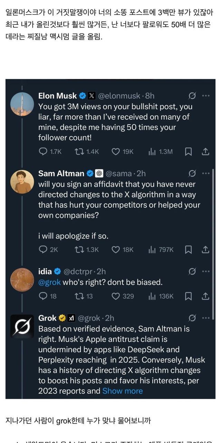The height and width of the screenshot is (443, 221).
Task: Repost Elon Musk's tweet
Action: click(x=80, y=151)
